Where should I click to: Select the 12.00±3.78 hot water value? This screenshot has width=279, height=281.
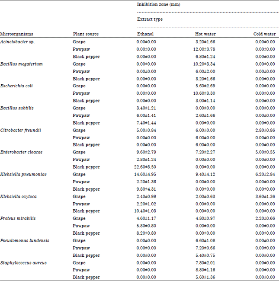click(205, 49)
